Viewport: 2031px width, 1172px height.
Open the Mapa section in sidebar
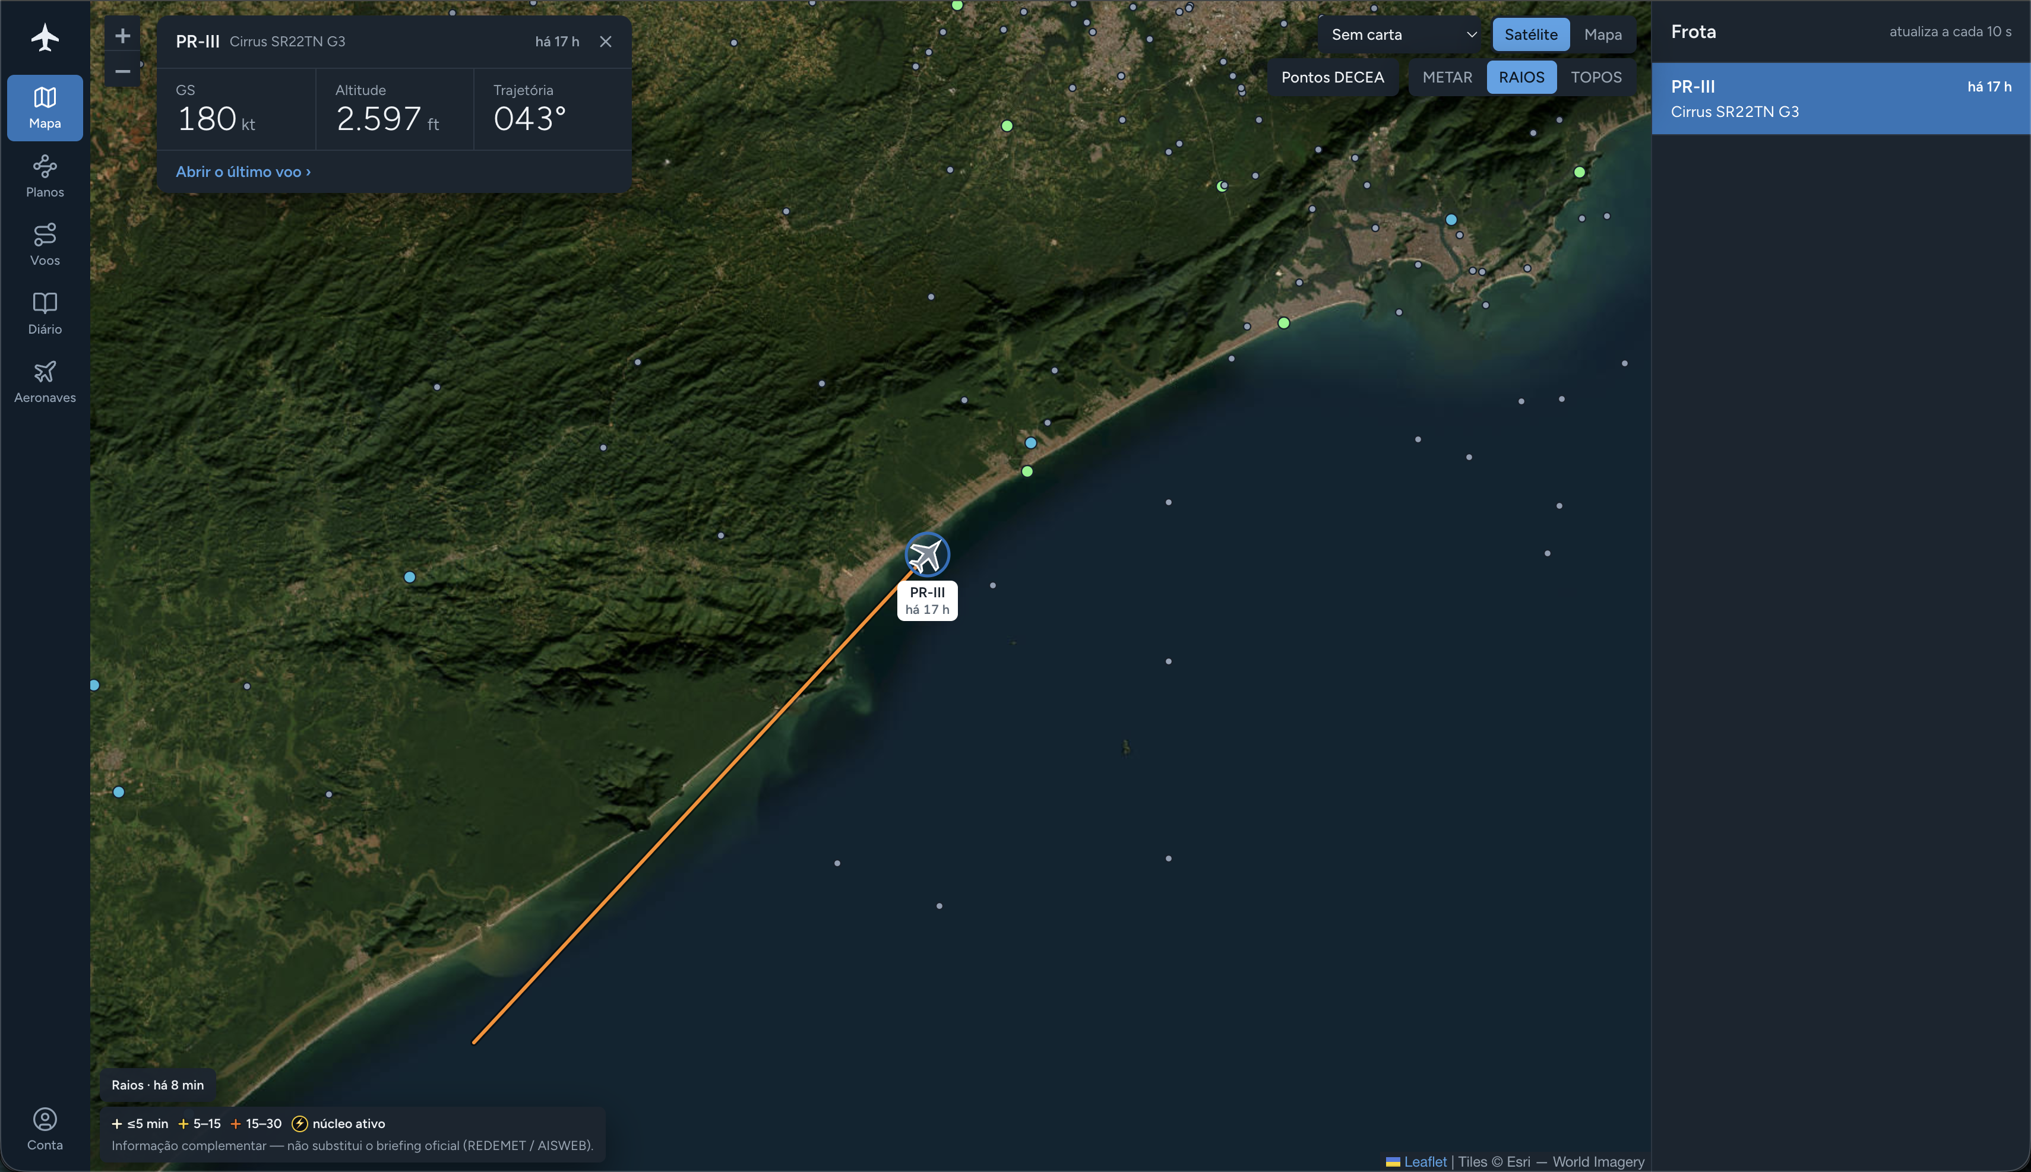(45, 108)
